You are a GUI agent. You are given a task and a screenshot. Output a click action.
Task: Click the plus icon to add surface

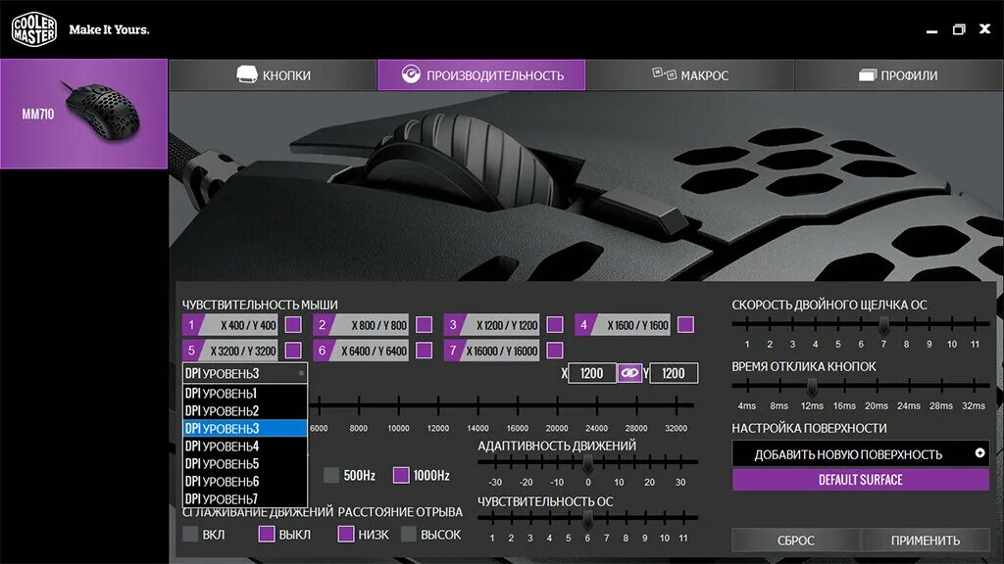click(x=979, y=452)
